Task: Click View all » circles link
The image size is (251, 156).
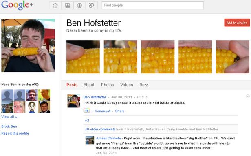Action: click(9, 117)
